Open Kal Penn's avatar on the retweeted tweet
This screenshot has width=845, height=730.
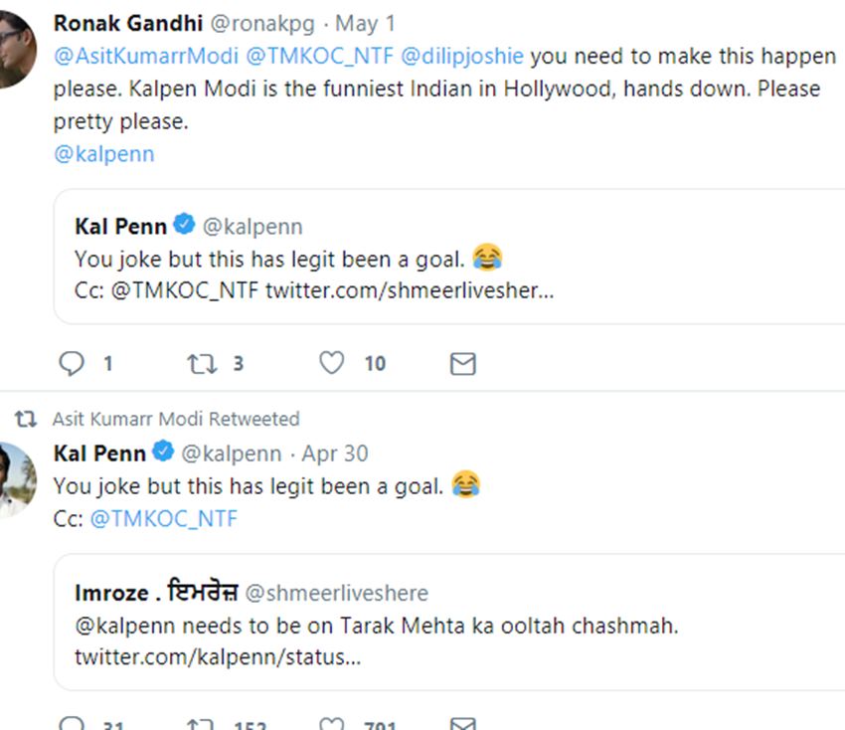(x=16, y=480)
